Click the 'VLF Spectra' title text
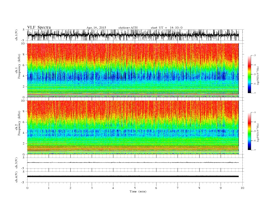Screen dimensions: 273x211 click(x=39, y=27)
